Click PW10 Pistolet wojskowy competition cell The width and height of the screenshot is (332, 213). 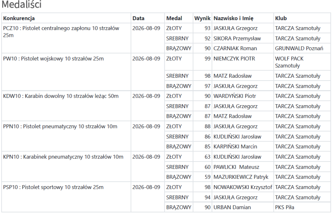66,72
